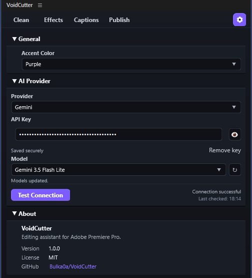
Task: Focus the API Key input field
Action: click(x=118, y=134)
